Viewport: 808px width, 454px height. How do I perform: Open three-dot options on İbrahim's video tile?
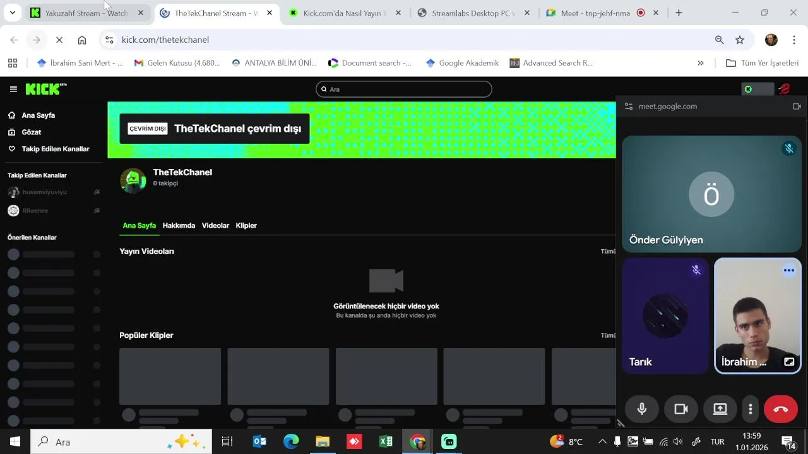[789, 271]
